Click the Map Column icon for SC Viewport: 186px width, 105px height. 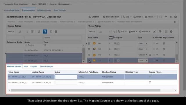click(164, 49)
